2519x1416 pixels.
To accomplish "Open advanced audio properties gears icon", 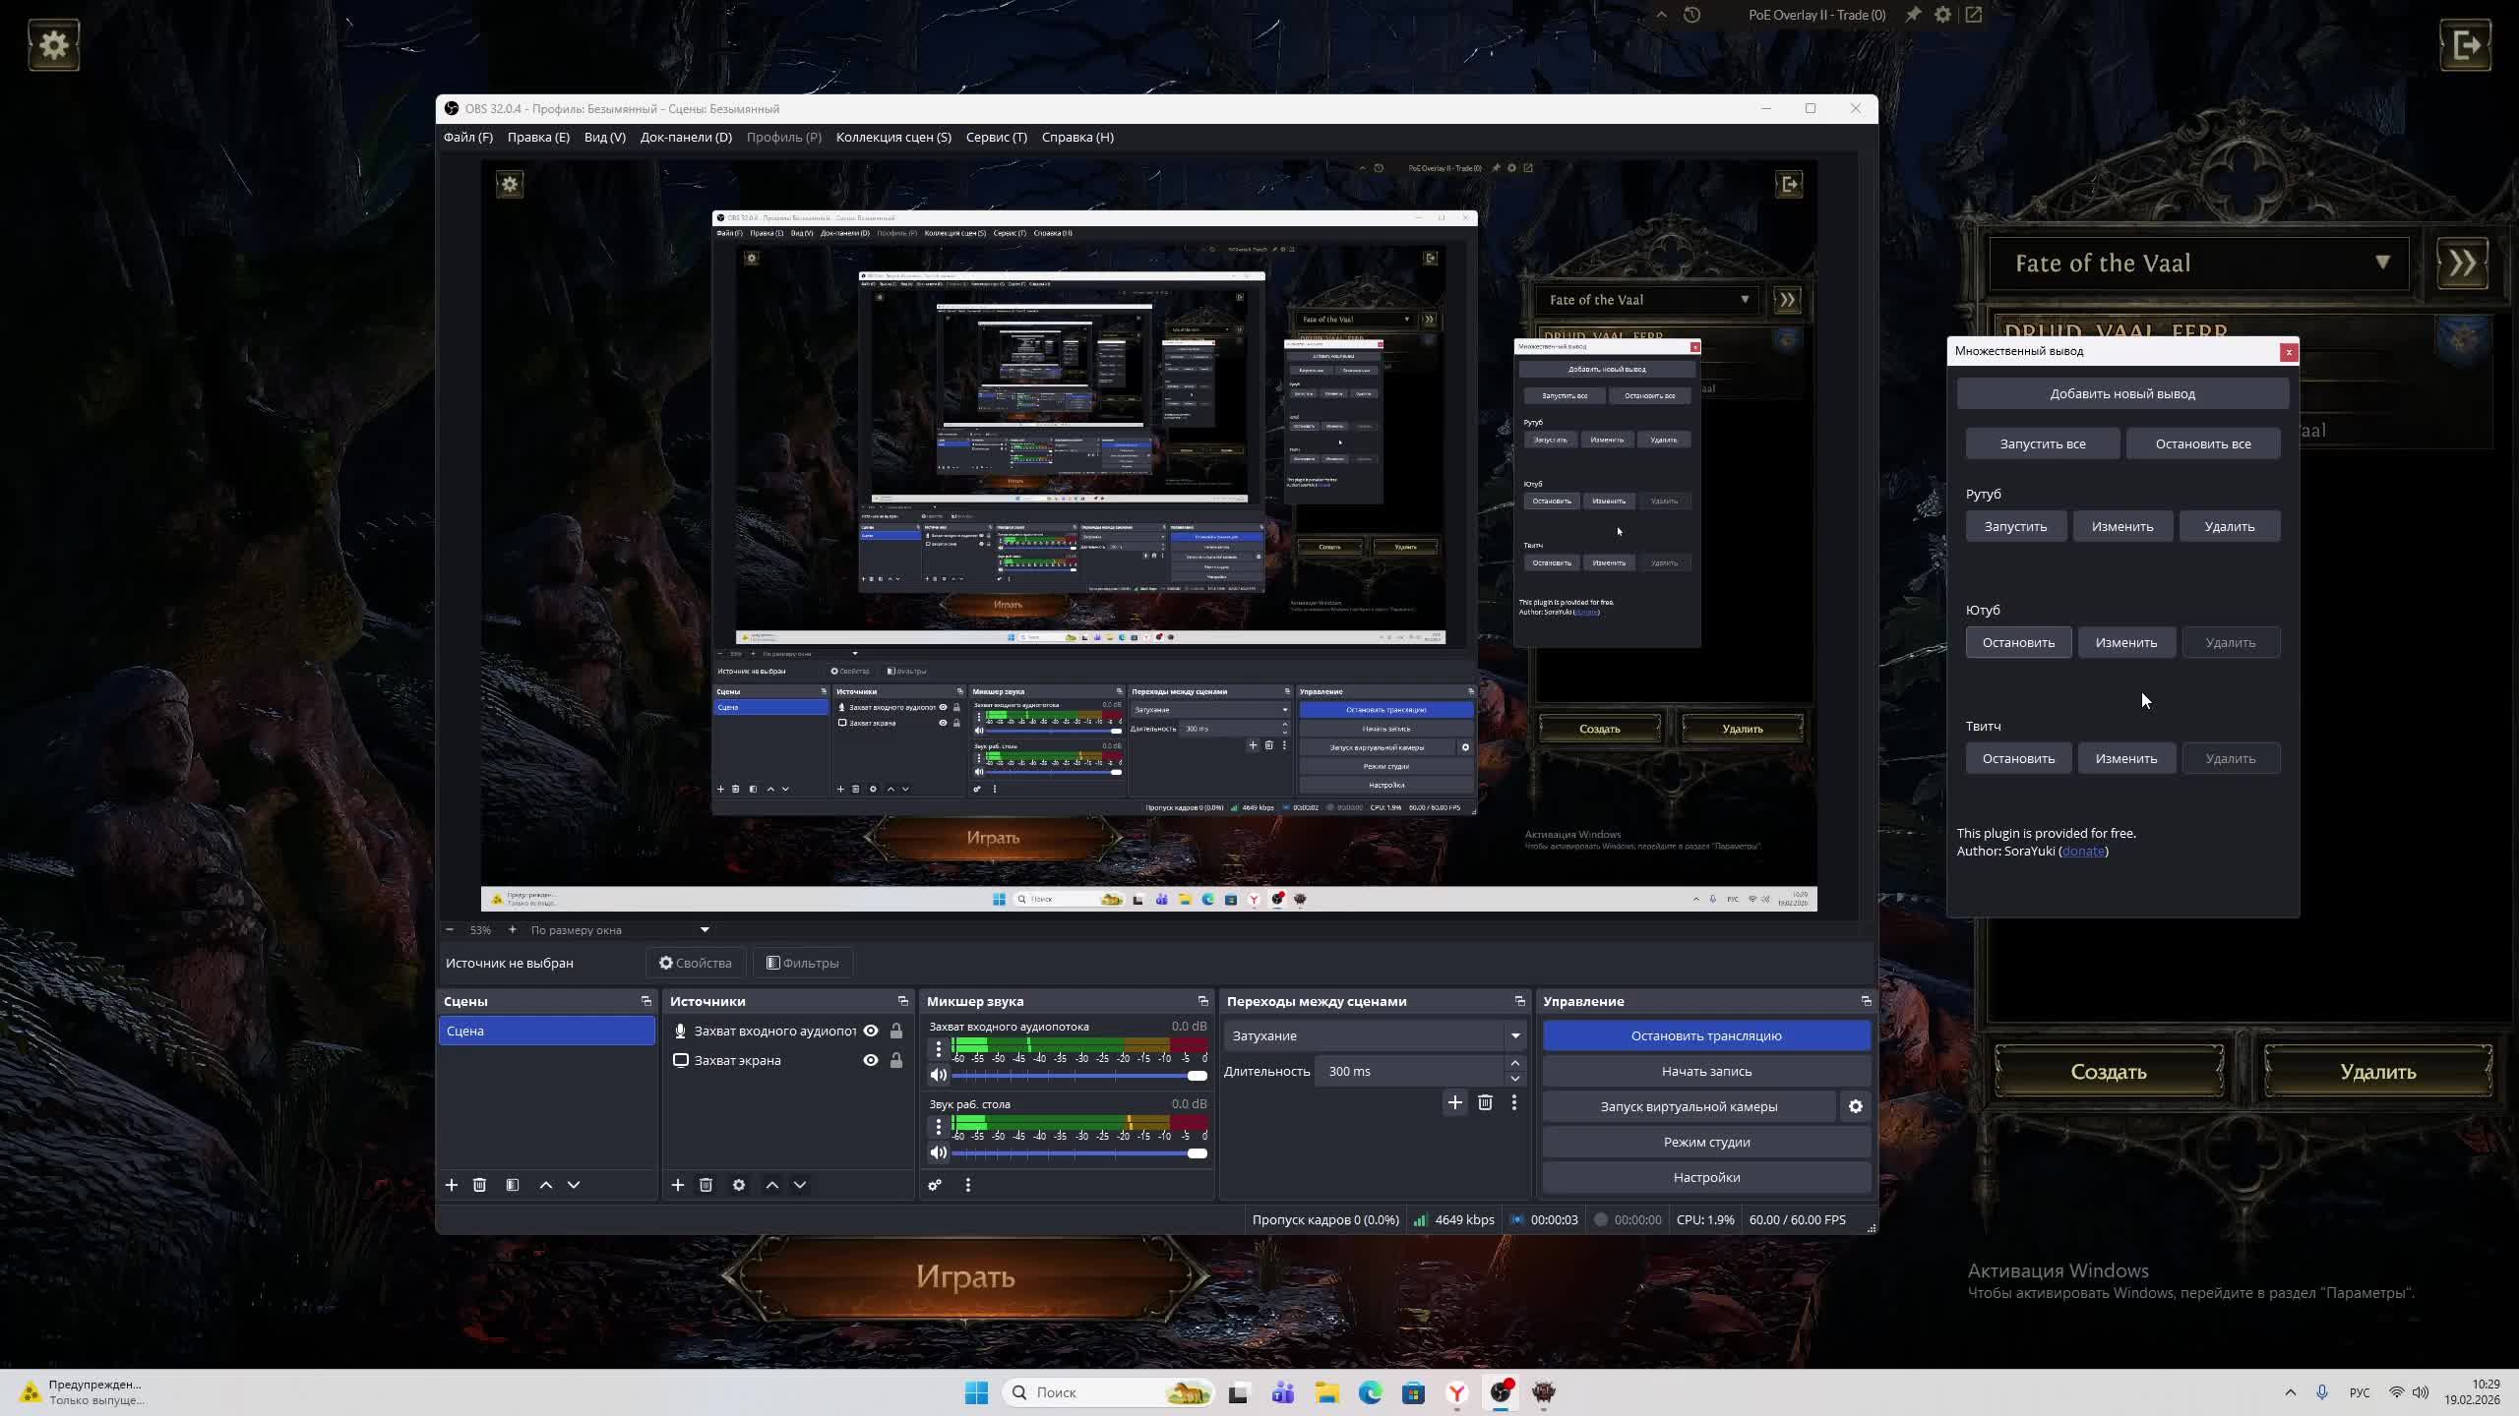I will (x=935, y=1185).
